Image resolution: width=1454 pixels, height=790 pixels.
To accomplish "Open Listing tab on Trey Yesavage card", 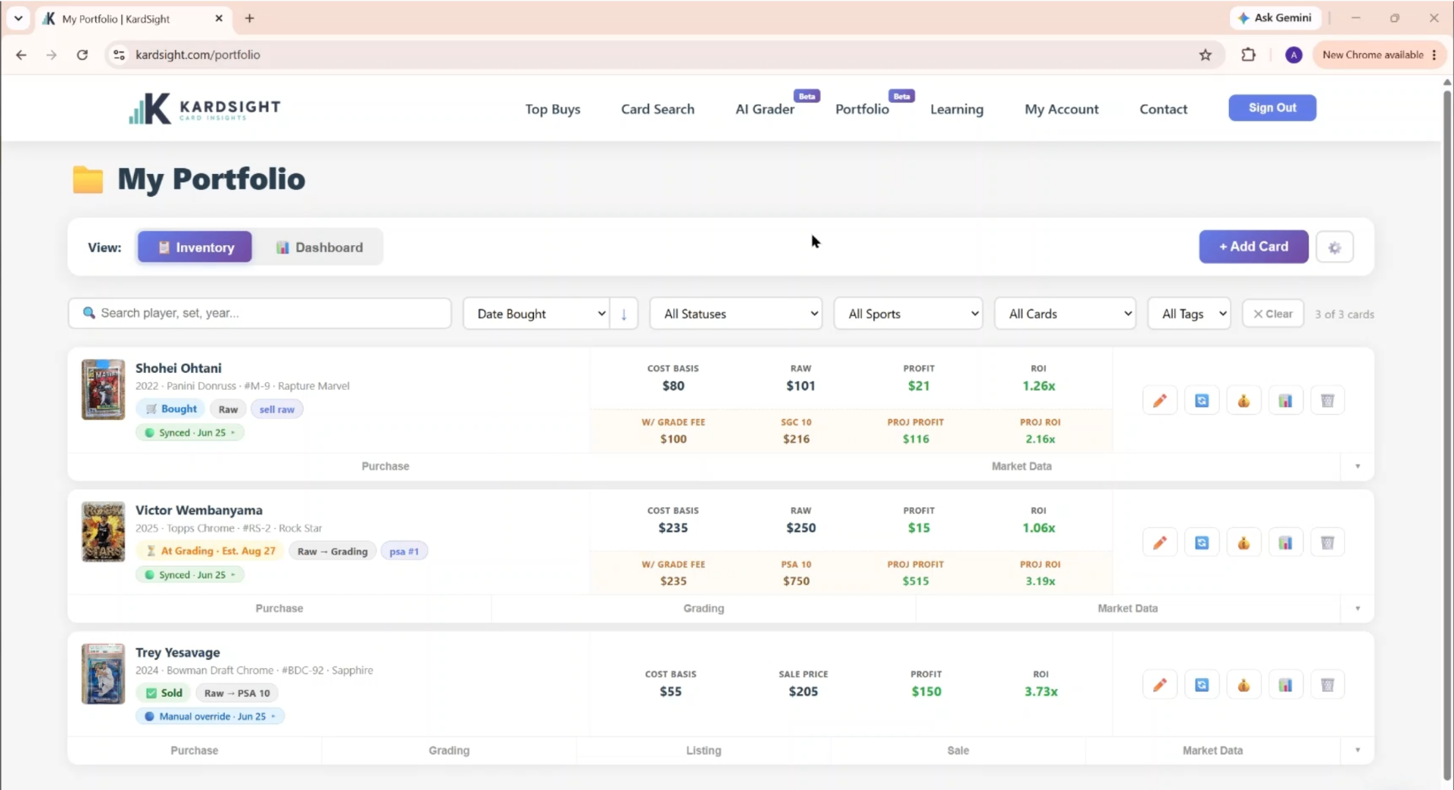I will (704, 751).
